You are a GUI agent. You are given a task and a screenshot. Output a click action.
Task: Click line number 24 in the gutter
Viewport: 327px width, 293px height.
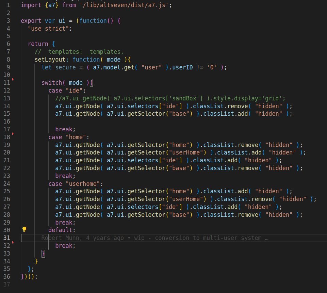[x=7, y=184]
